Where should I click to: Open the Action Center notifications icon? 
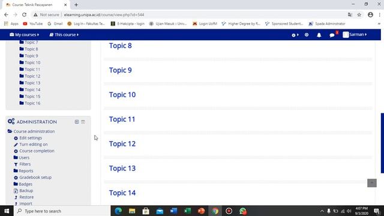coord(377,211)
